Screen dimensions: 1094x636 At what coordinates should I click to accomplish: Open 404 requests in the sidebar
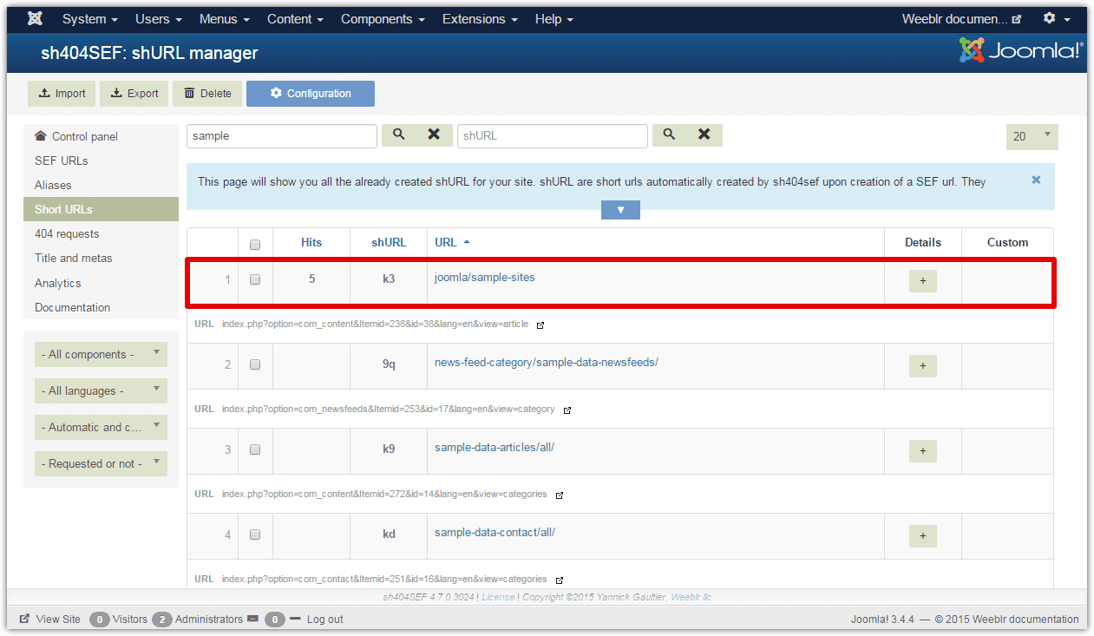(101, 233)
